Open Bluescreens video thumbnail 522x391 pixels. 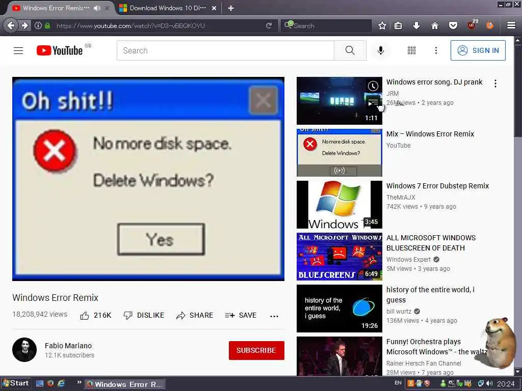[x=339, y=257]
